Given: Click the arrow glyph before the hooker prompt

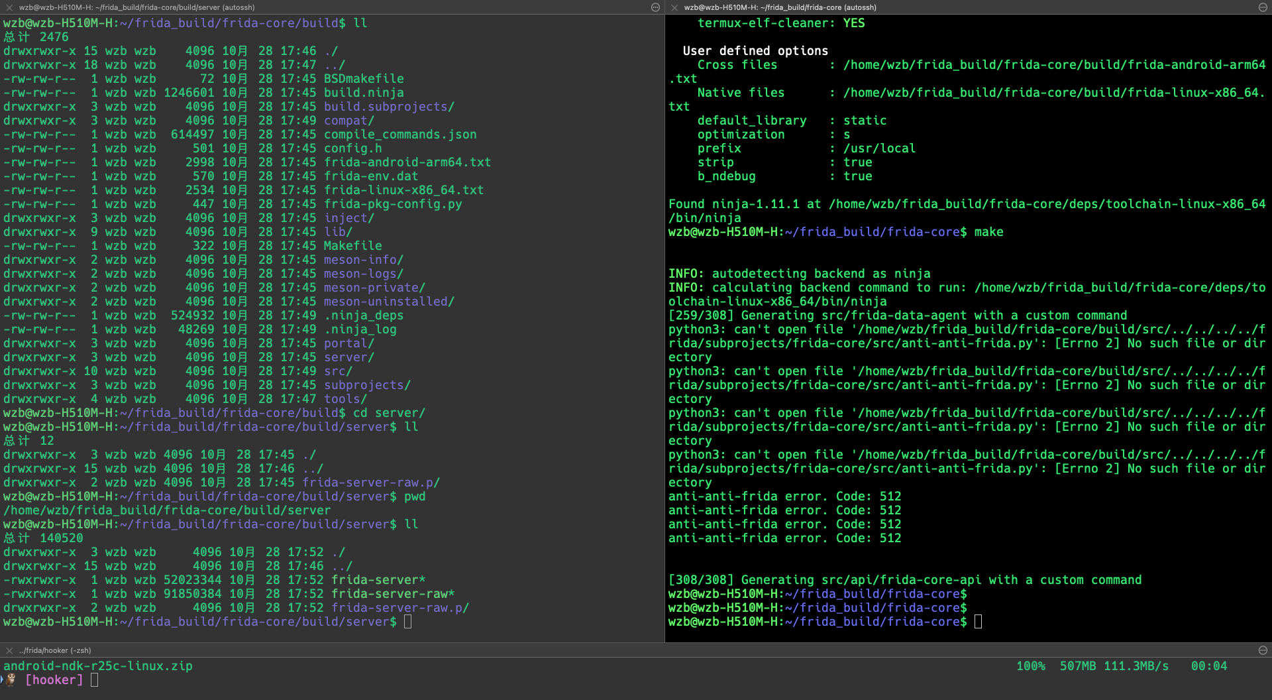Looking at the screenshot, I should (3, 679).
